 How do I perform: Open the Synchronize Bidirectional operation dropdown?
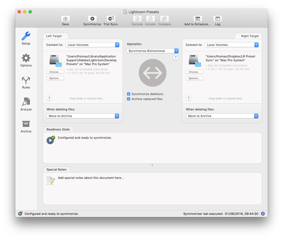point(152,51)
